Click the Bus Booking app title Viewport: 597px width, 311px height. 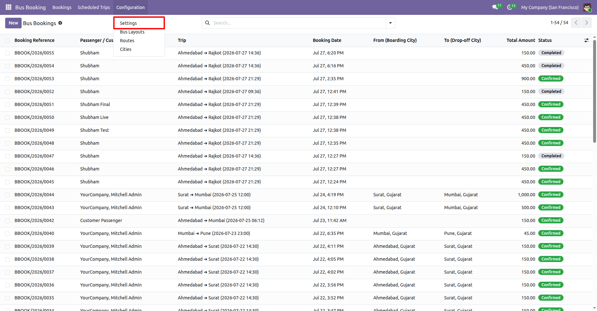30,7
